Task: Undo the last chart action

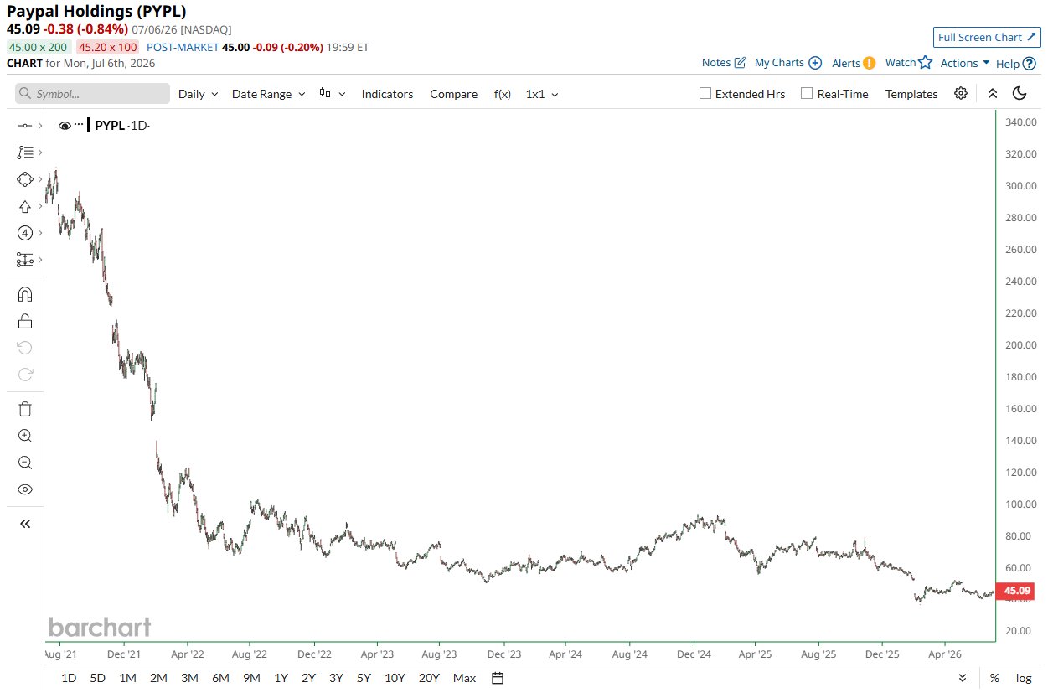Action: pyautogui.click(x=25, y=348)
